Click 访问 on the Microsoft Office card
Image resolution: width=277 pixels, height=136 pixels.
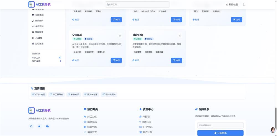click(x=176, y=20)
